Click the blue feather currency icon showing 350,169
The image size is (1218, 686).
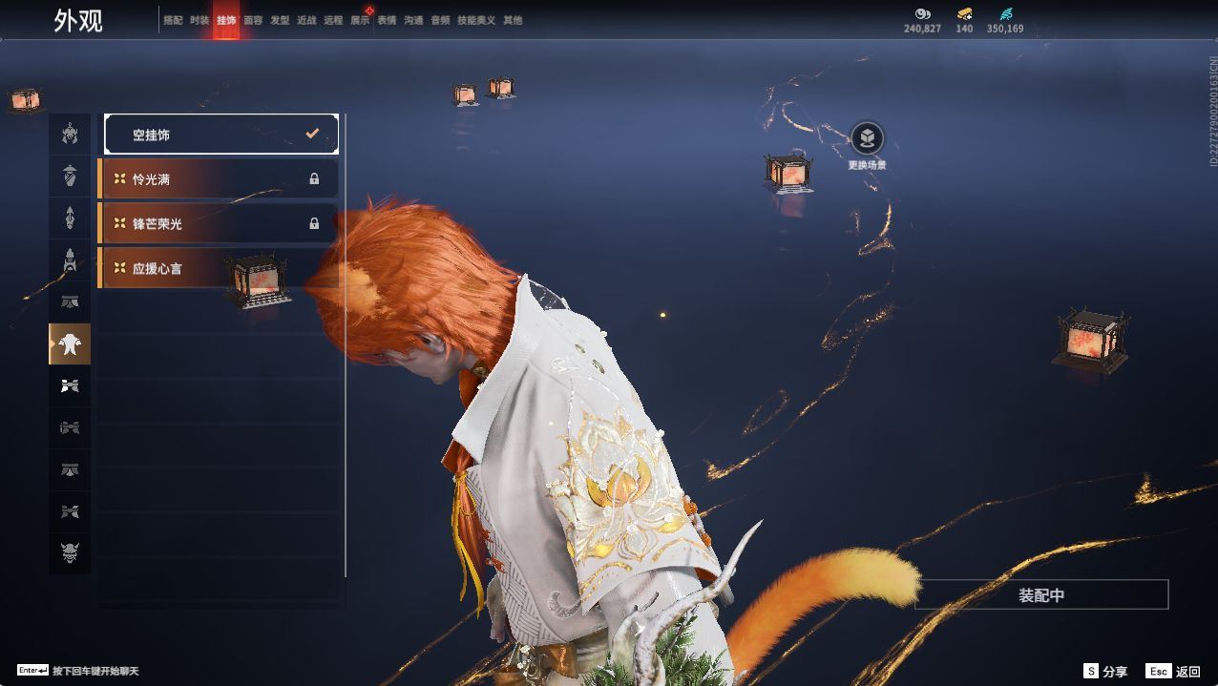[x=1005, y=14]
